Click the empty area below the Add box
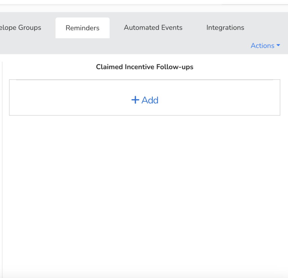The height and width of the screenshot is (278, 288). coord(145,183)
